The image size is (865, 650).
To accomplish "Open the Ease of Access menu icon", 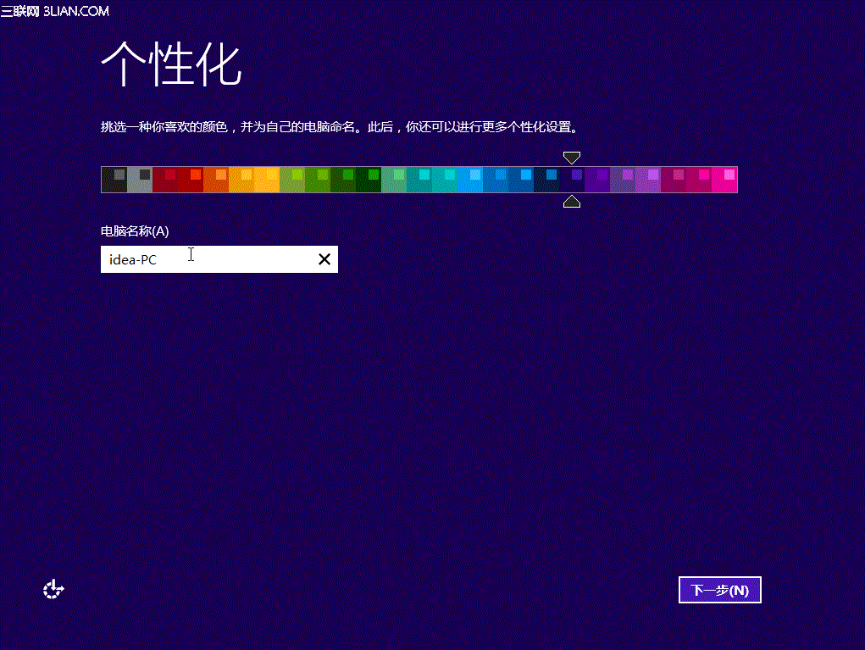I will pos(53,588).
